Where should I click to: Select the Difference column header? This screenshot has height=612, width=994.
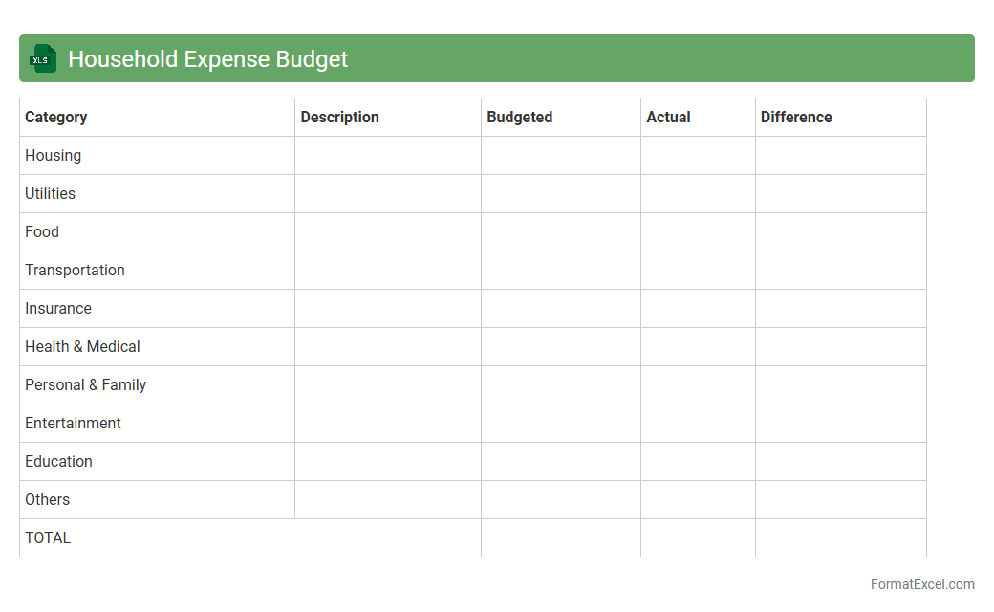point(796,117)
